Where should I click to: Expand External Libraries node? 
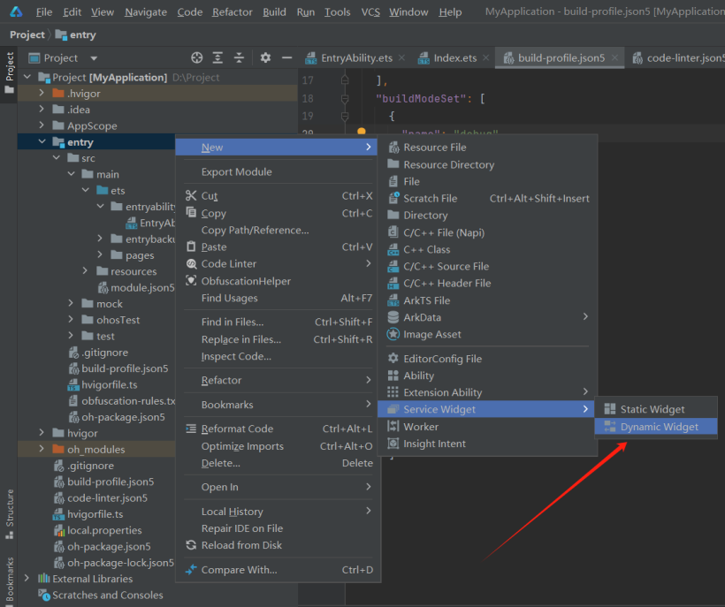coord(27,579)
